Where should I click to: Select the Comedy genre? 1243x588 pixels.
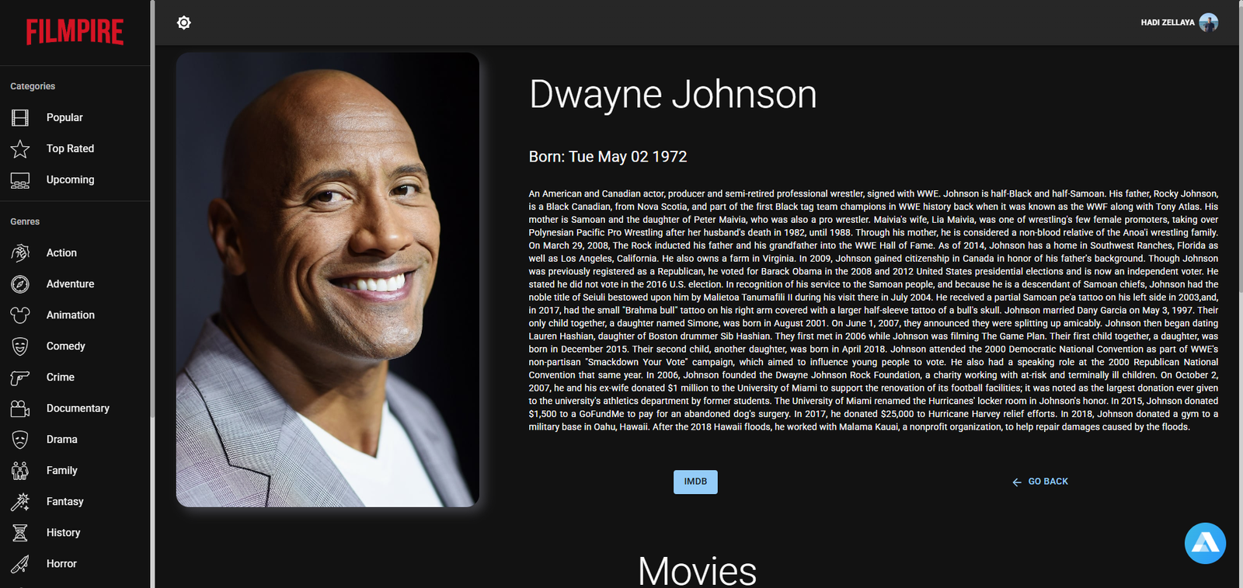click(x=65, y=346)
